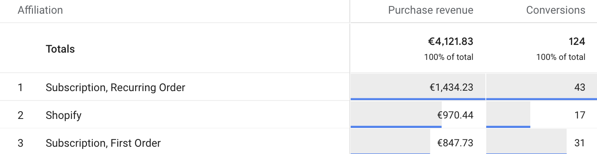Viewport: 597px width, 154px height.
Task: Select the Subscription, First Order row
Action: [298, 142]
